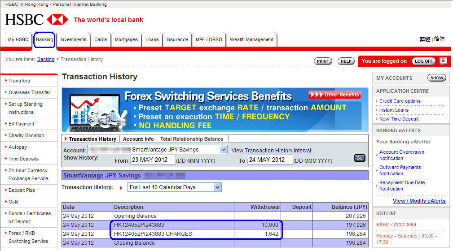The height and width of the screenshot is (251, 453).
Task: Open the Cards tab
Action: (101, 39)
